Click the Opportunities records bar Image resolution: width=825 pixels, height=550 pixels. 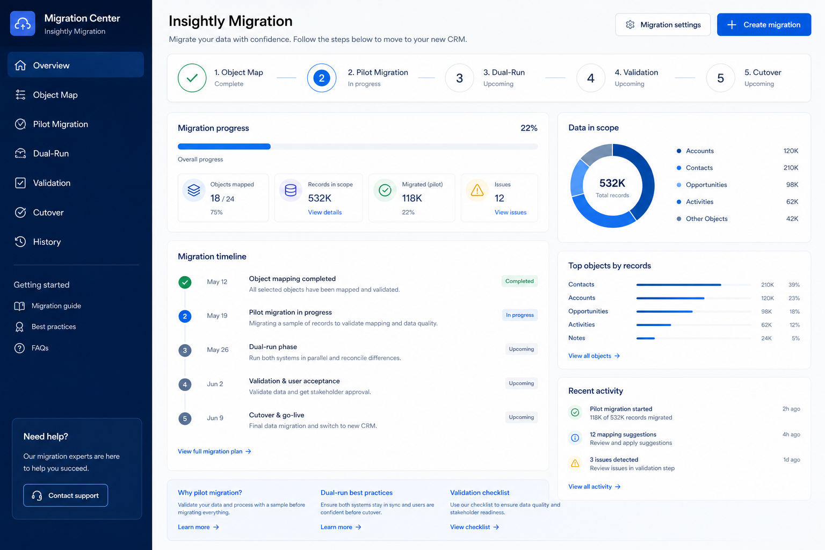[694, 312]
